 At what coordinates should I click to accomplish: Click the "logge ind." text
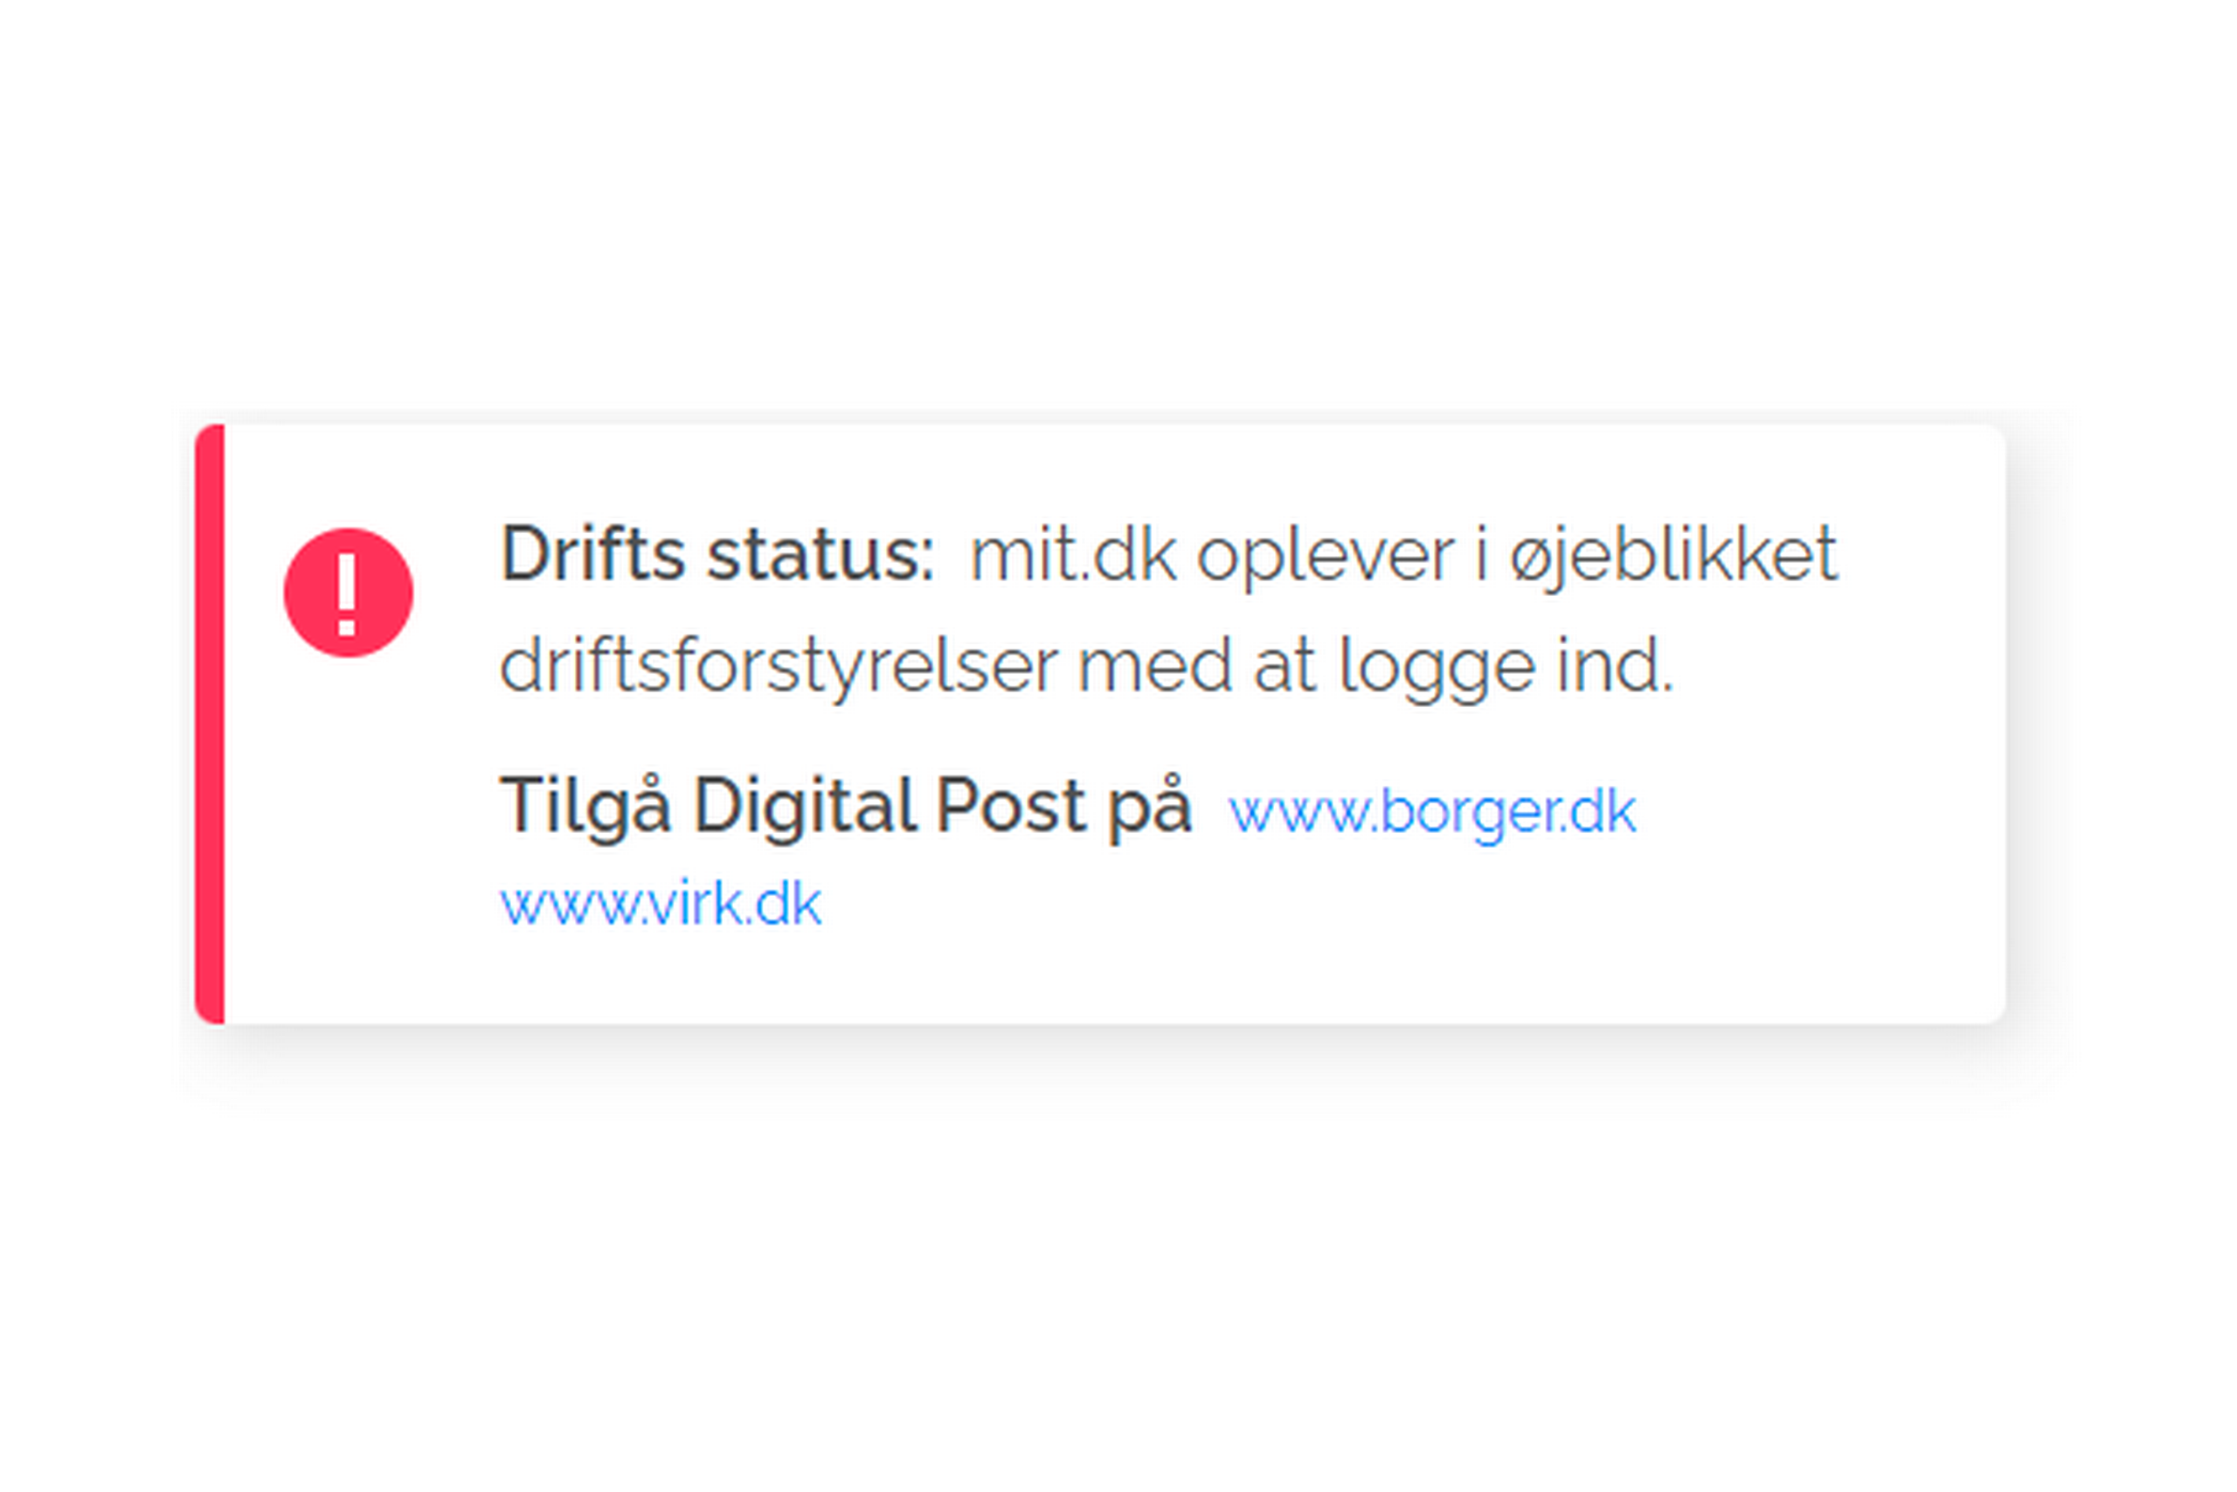pyautogui.click(x=1506, y=667)
